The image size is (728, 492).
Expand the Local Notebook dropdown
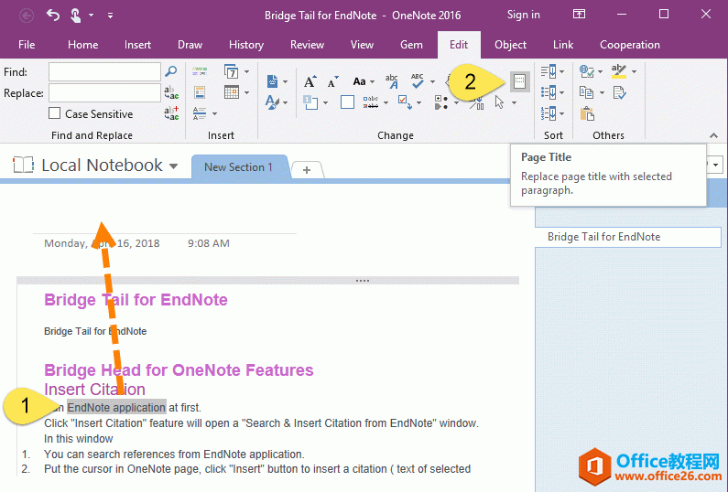pos(173,166)
